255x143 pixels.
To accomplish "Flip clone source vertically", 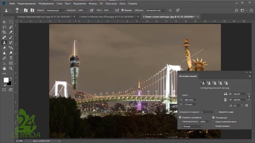I will click(x=226, y=100).
